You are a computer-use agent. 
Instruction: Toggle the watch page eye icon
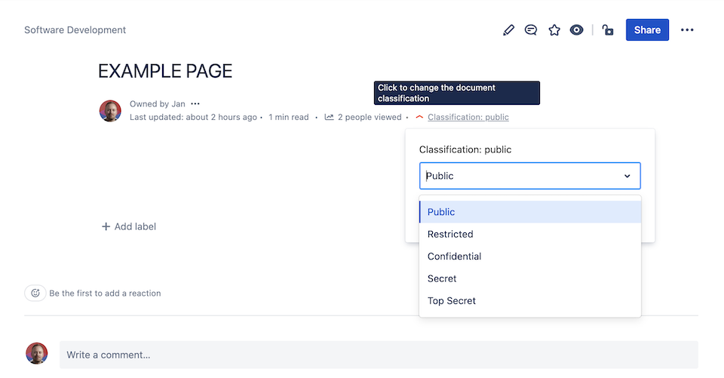(577, 30)
